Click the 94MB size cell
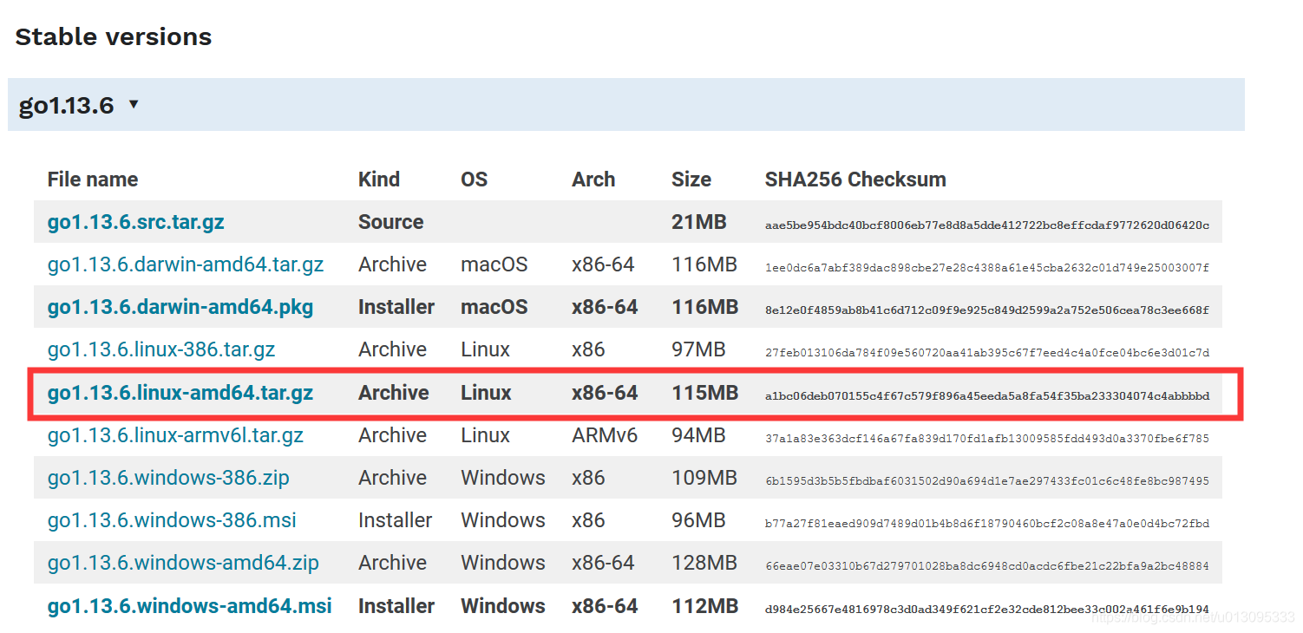This screenshot has width=1303, height=633. [x=698, y=435]
